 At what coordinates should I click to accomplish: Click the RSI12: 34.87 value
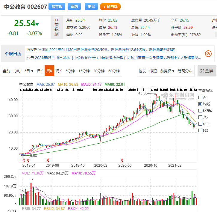click(x=54, y=208)
